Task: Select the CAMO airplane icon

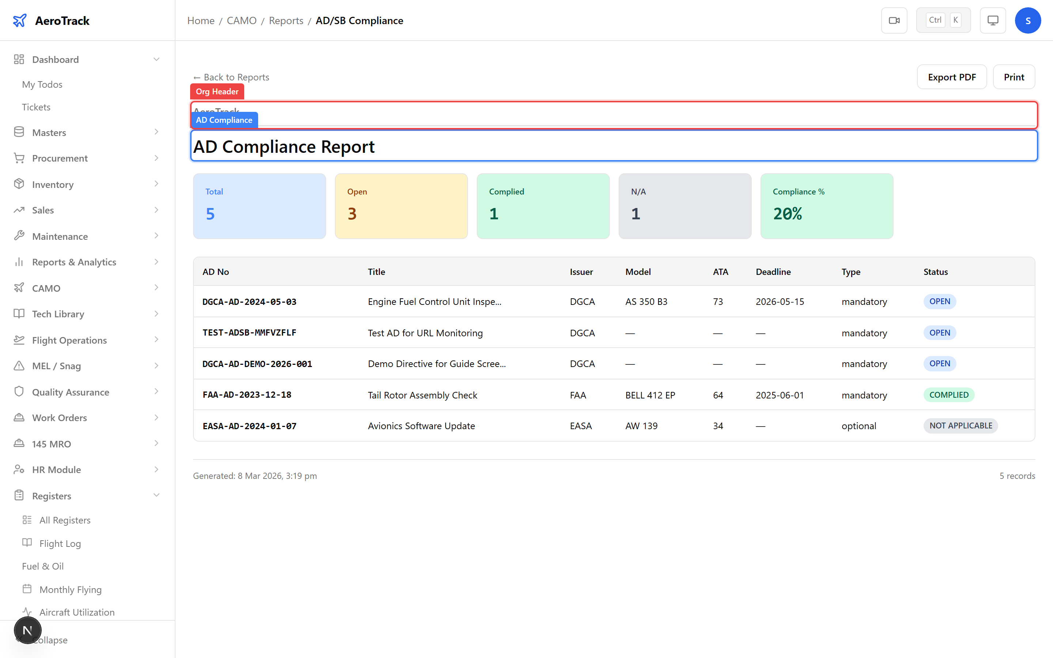Action: pyautogui.click(x=19, y=288)
